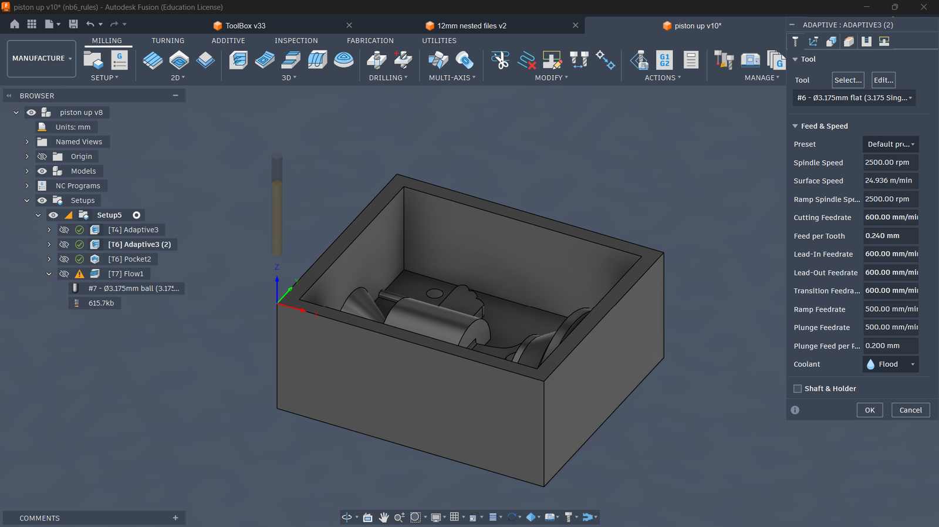
Task: Click the Trim toolpath scissors icon
Action: (x=500, y=60)
